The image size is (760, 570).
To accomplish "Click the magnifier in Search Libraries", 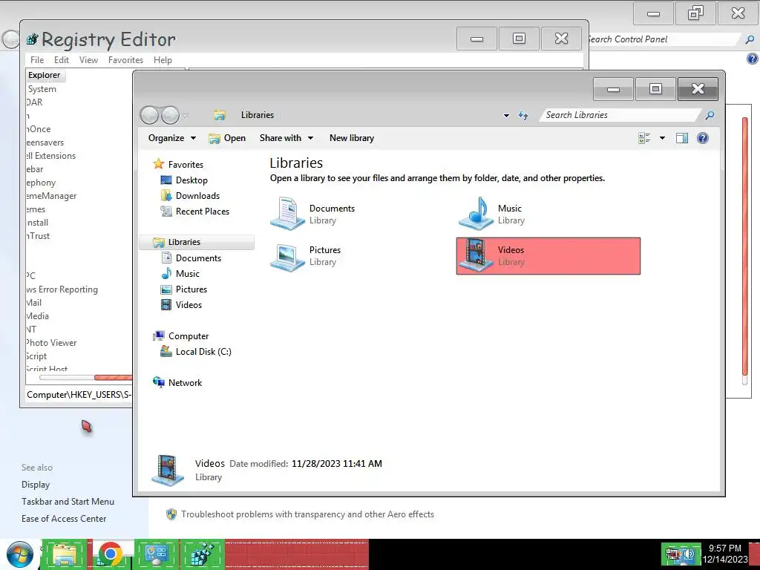I will pos(710,115).
